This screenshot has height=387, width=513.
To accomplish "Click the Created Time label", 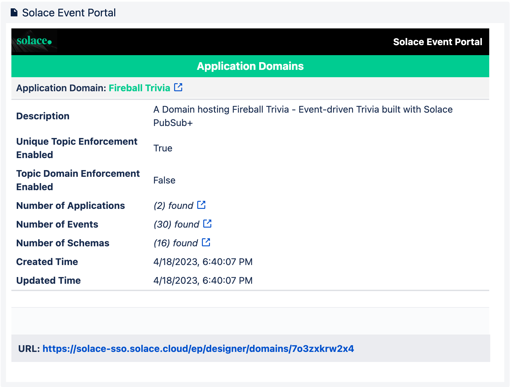I will 47,262.
